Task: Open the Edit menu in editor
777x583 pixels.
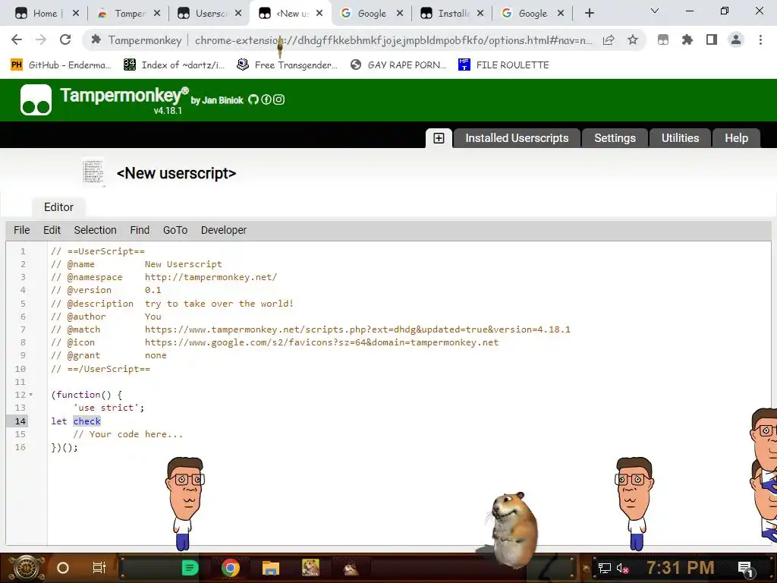Action: (52, 230)
